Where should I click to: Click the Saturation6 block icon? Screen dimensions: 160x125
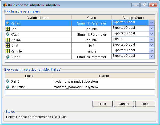click(8, 87)
